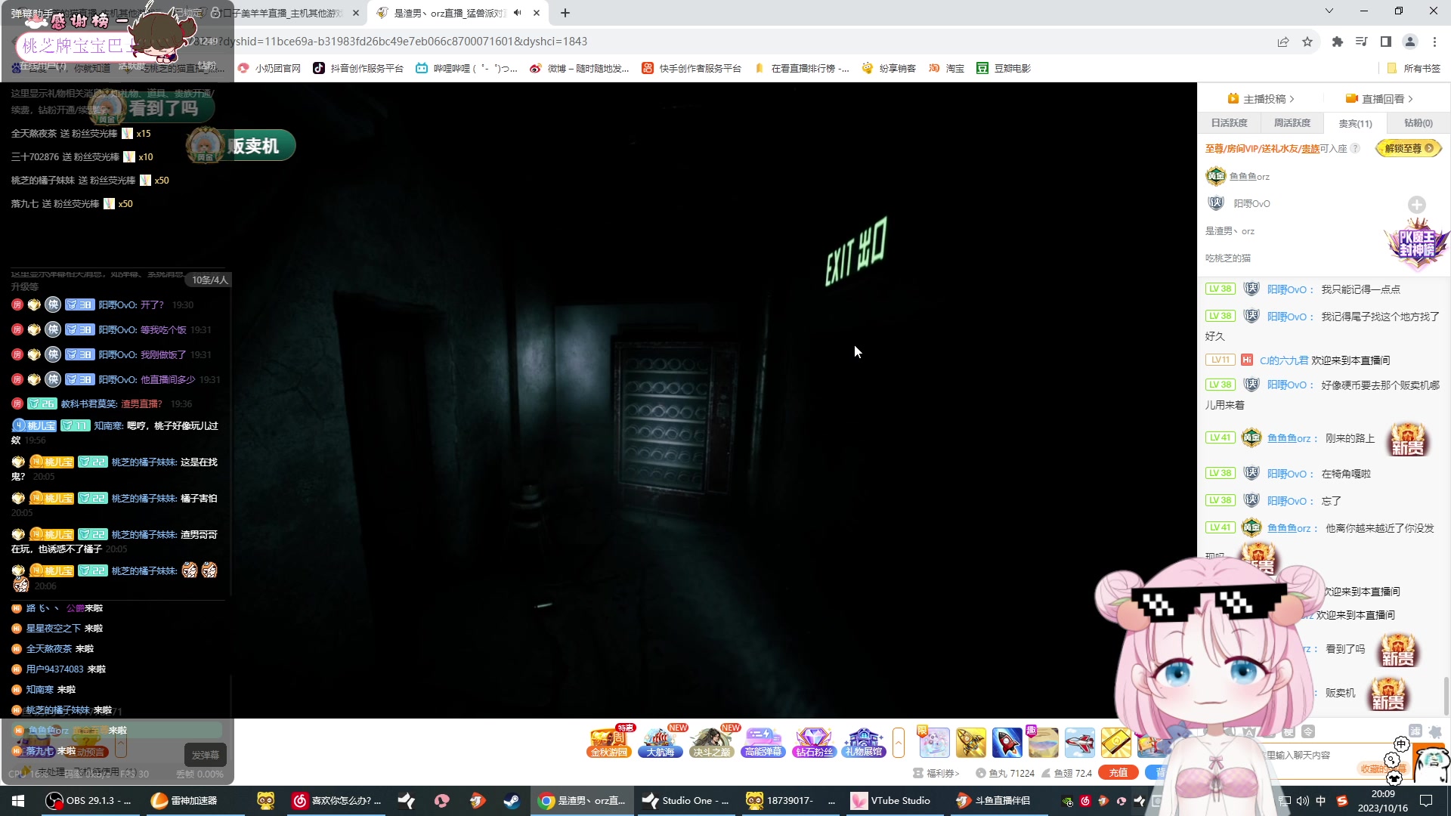Viewport: 1451px width, 816px height.
Task: Close the 是渣男 orz直播 tab
Action: pyautogui.click(x=537, y=13)
